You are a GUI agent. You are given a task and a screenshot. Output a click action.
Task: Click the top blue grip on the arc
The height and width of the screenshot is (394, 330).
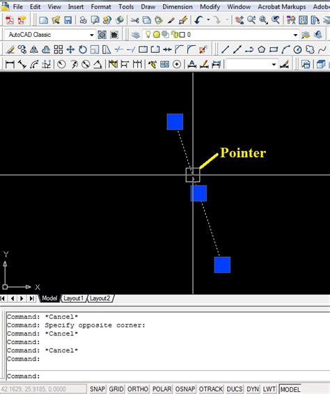[175, 122]
